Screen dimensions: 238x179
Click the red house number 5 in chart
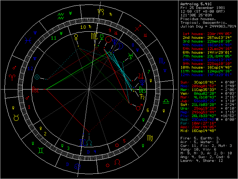pos(125,141)
